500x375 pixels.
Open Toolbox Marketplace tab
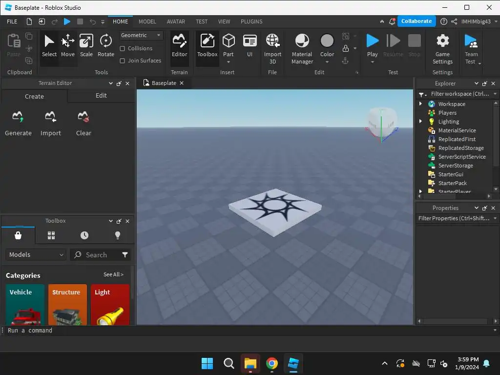pos(18,235)
